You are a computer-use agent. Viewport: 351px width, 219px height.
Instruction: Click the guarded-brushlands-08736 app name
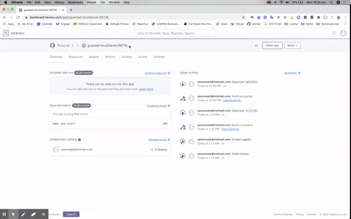click(x=108, y=46)
